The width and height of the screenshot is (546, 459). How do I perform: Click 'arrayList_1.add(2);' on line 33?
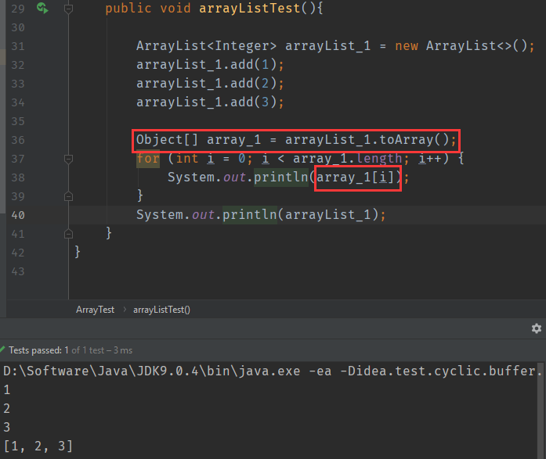coord(210,84)
